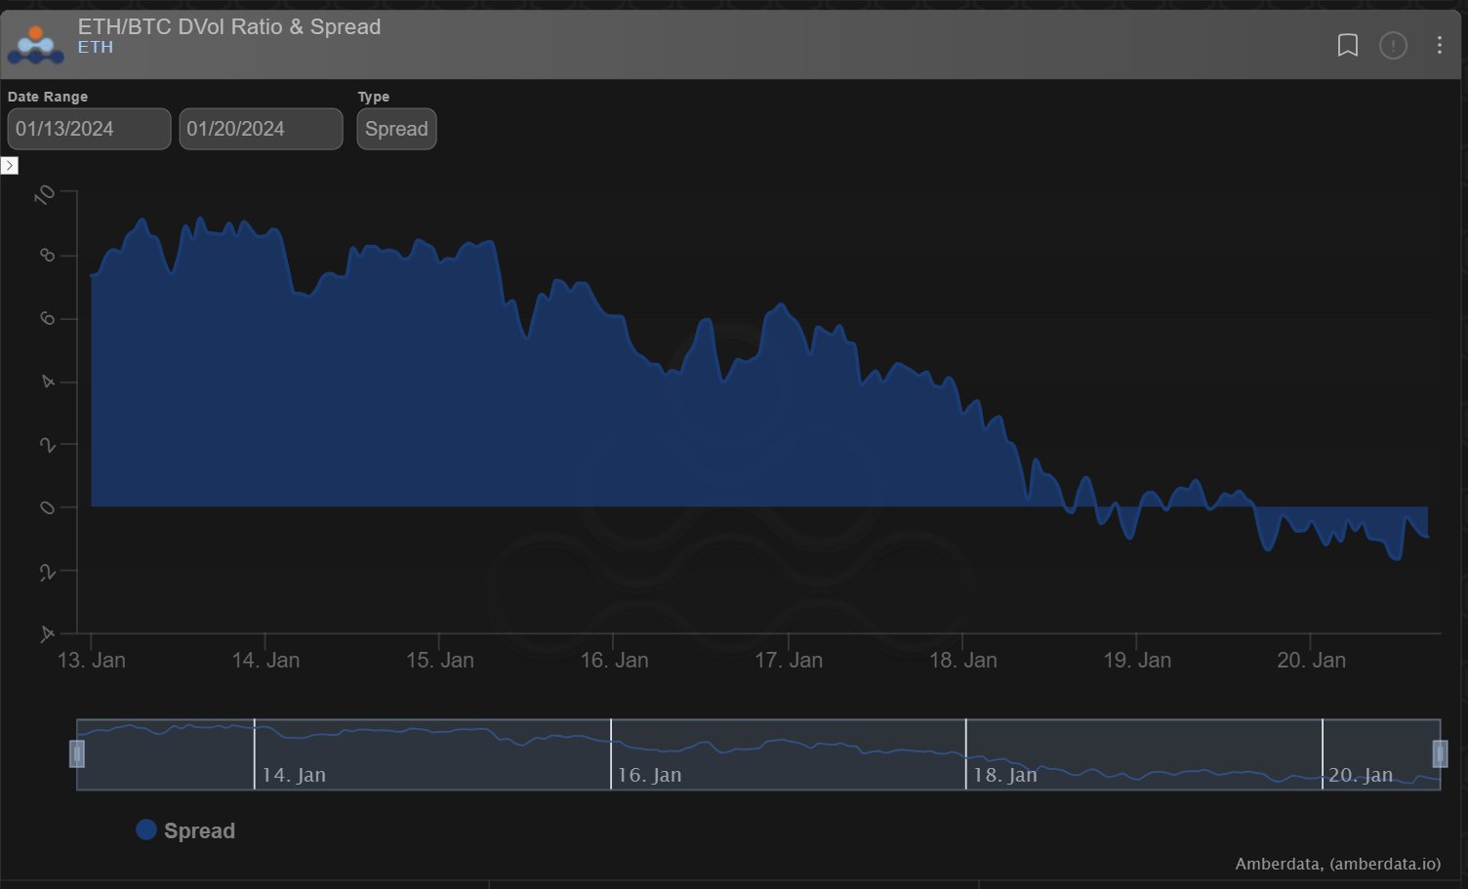Click the Spread legend label to hide series
Image resolution: width=1468 pixels, height=889 pixels.
200,830
